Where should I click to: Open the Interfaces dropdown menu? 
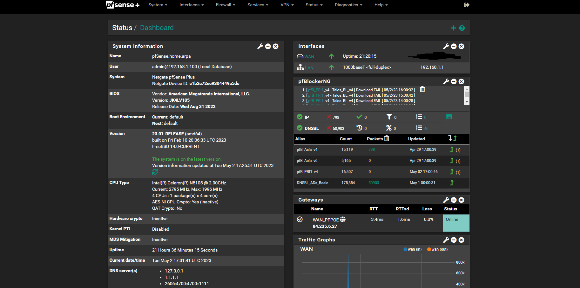click(192, 5)
